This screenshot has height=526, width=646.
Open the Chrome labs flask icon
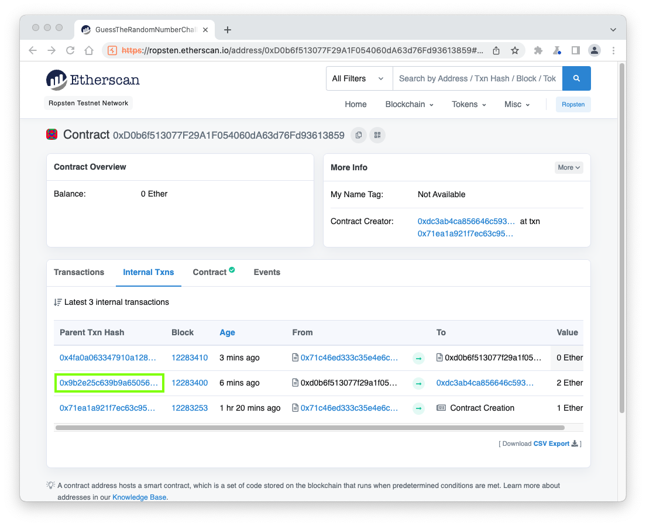[557, 50]
